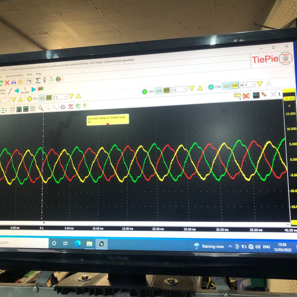
Task: Toggle Ch4 auto-range AR button
Action: pos(235,86)
